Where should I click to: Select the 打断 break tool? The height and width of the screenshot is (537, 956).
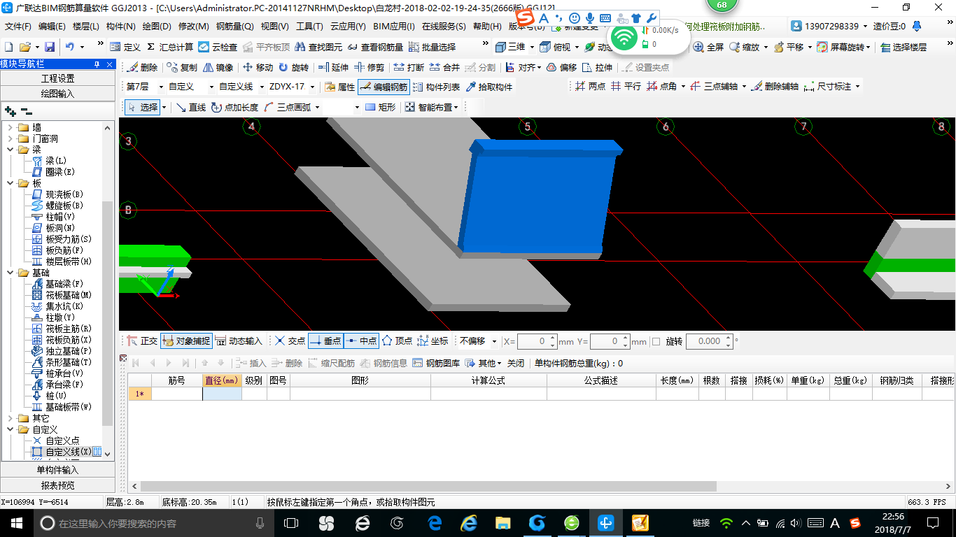pos(409,68)
